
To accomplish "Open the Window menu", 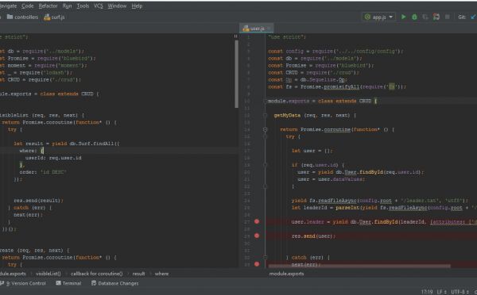I will [117, 6].
